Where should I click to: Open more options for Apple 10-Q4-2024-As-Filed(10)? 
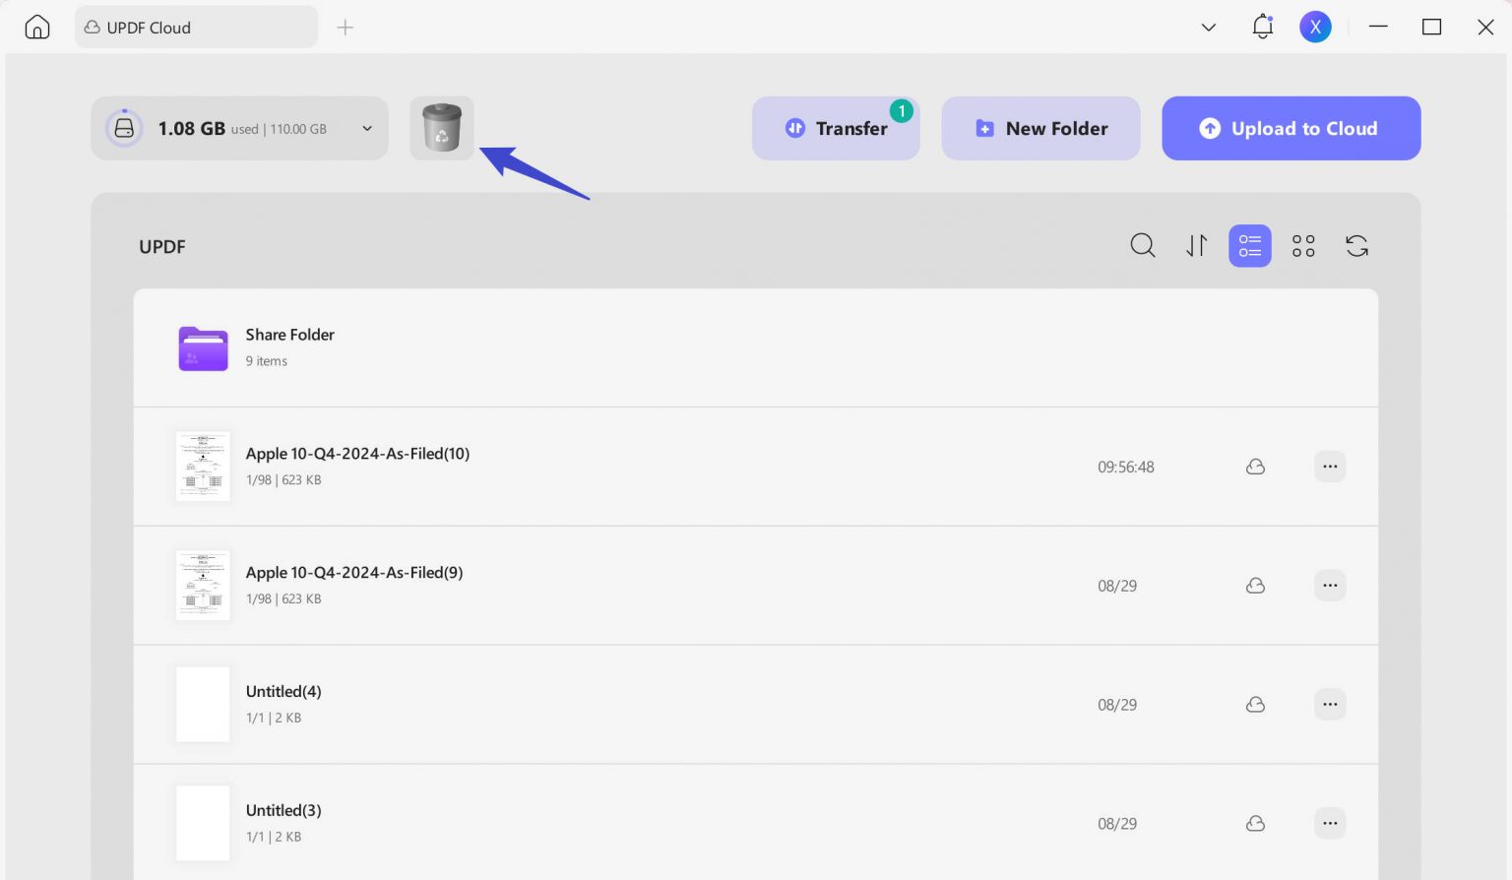[1330, 467]
